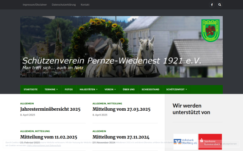The height and width of the screenshot is (151, 243).
Task: Expand the Schützenfest dropdown menu
Action: click(x=177, y=89)
